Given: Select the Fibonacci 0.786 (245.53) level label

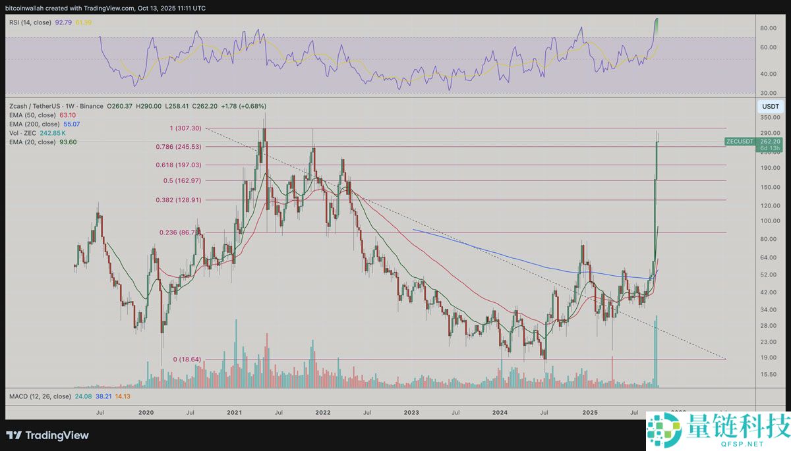Looking at the screenshot, I should pyautogui.click(x=182, y=146).
